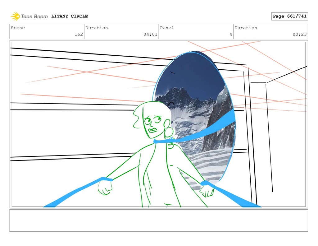The height and width of the screenshot is (246, 318).
Task: Select the scene number 162
Action: click(79, 34)
